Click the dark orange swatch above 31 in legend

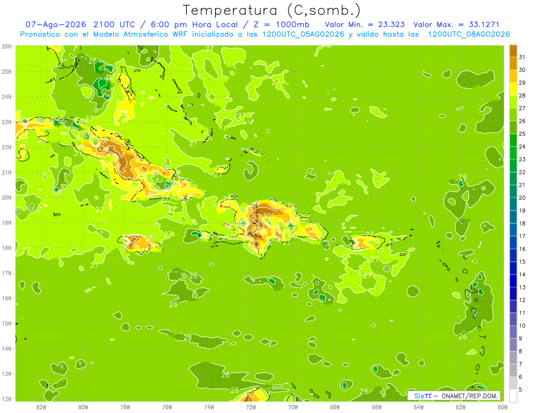(x=513, y=51)
